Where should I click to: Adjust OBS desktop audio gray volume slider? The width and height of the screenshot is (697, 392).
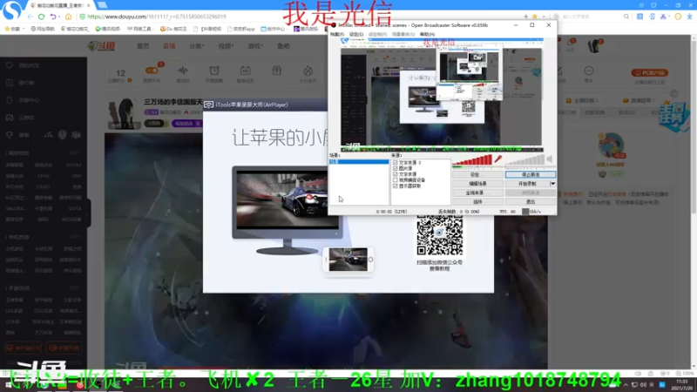pos(525,160)
